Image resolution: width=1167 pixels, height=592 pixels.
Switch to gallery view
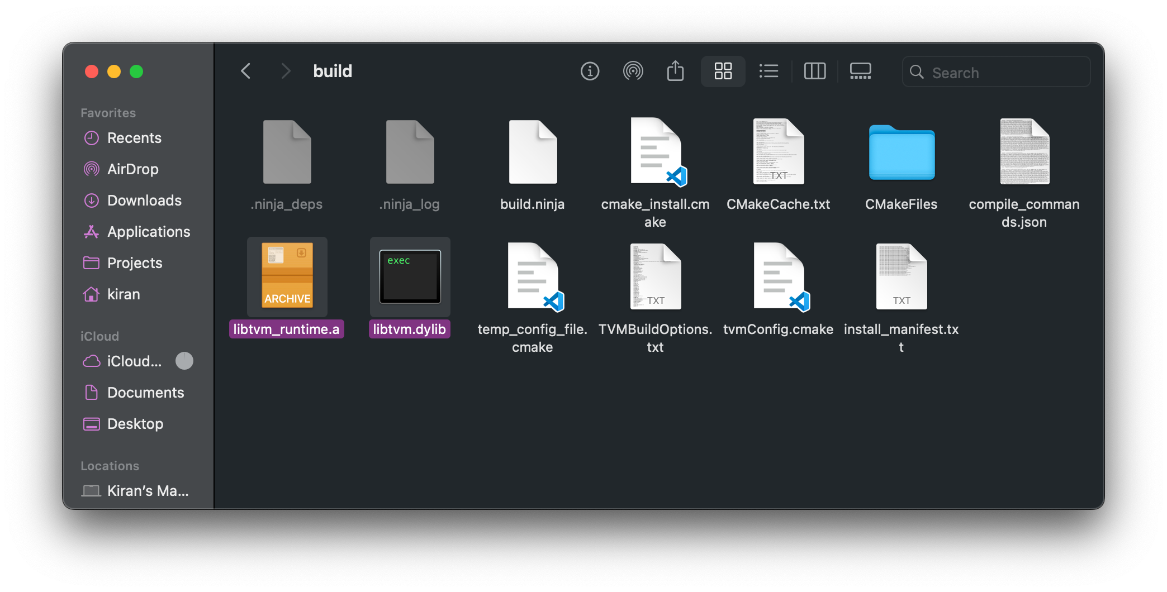point(860,71)
